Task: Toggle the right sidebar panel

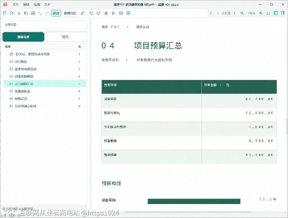Action: click(283, 13)
